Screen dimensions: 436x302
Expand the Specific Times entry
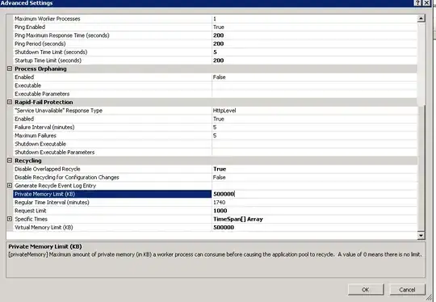(x=10, y=219)
